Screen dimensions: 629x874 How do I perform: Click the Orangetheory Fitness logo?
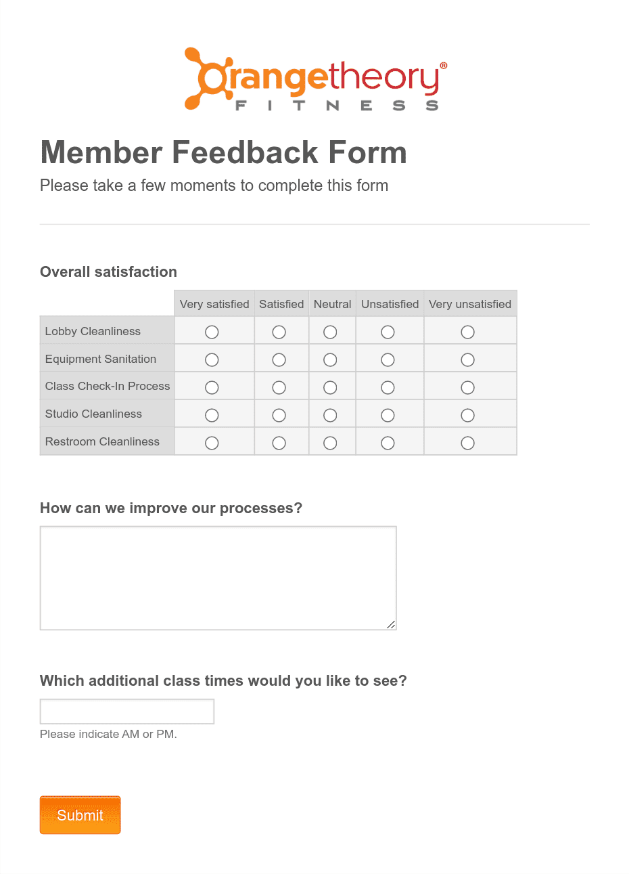[x=314, y=79]
